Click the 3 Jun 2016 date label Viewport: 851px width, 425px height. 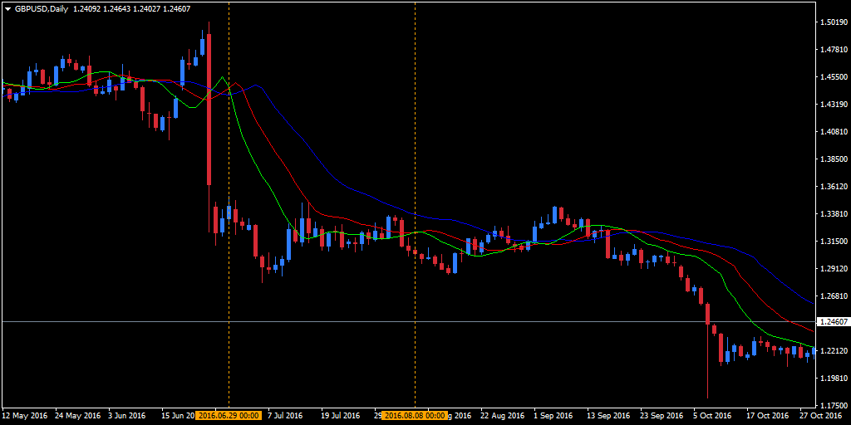pyautogui.click(x=126, y=416)
